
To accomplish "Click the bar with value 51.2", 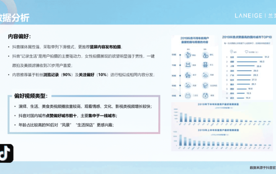I will [x=249, y=57].
